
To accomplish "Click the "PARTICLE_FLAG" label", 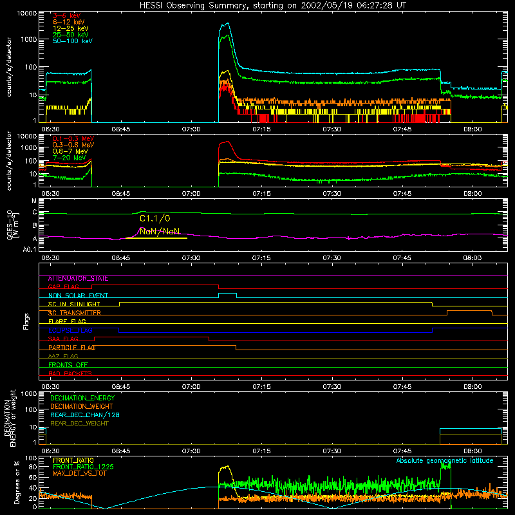I will (x=72, y=348).
